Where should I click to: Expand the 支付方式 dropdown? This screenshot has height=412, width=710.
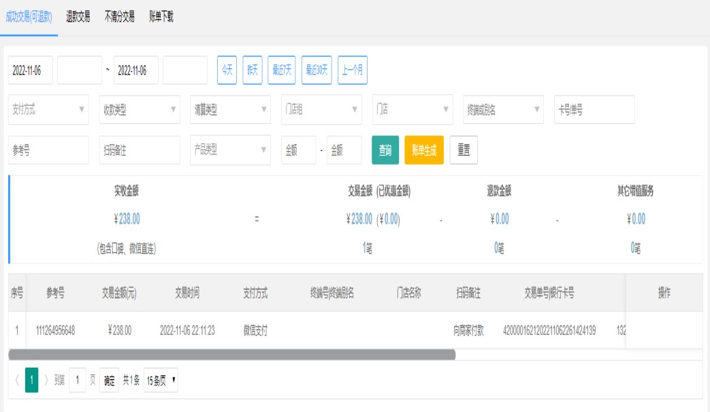(48, 110)
